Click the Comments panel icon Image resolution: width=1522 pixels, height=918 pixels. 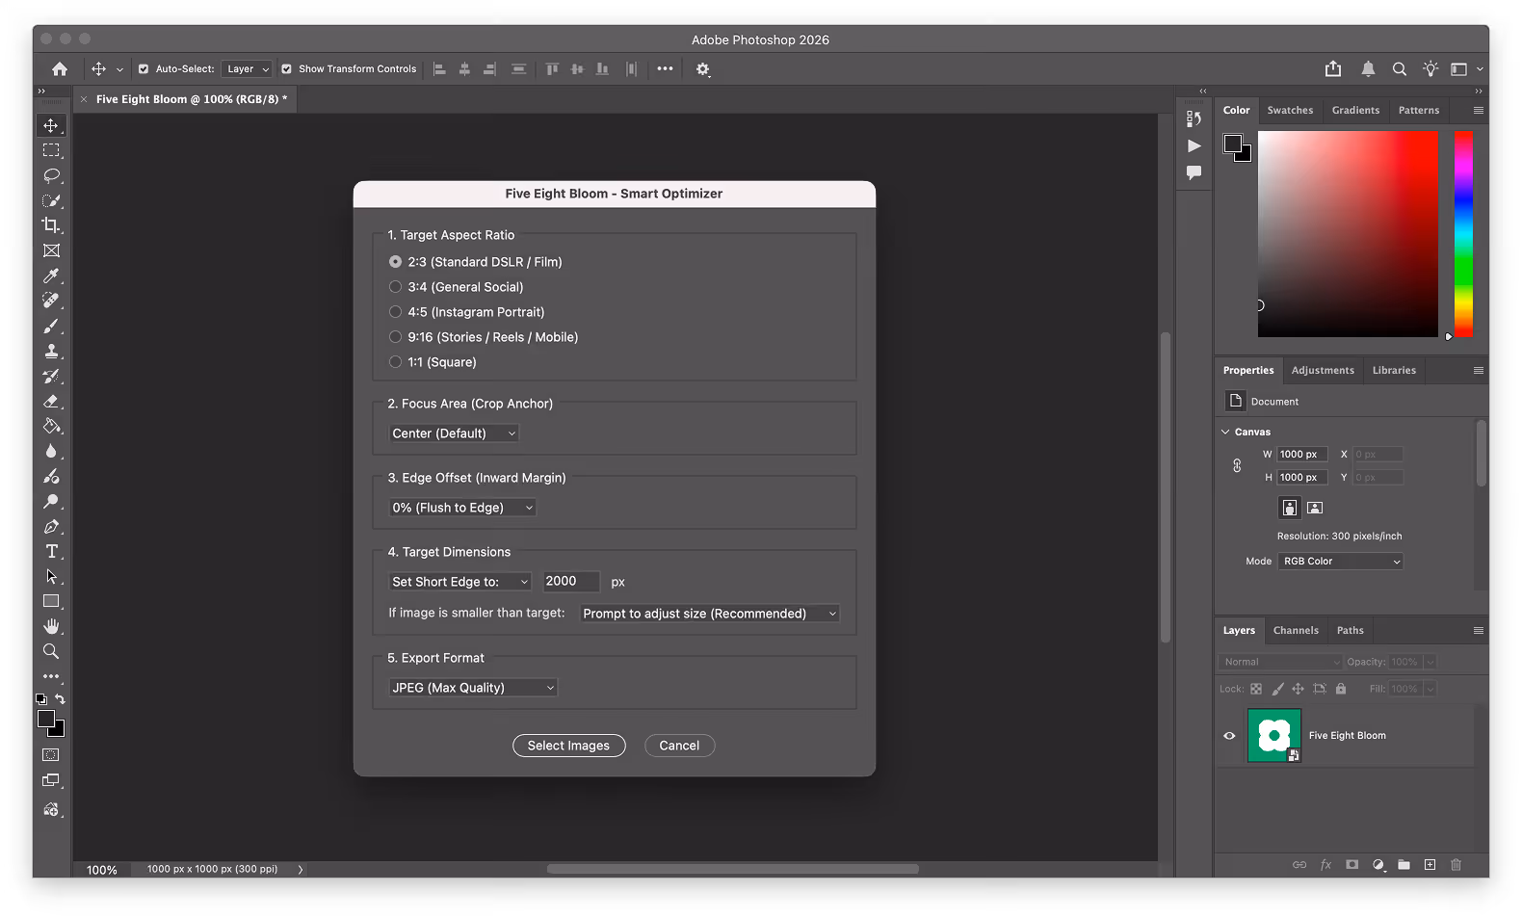click(x=1194, y=172)
